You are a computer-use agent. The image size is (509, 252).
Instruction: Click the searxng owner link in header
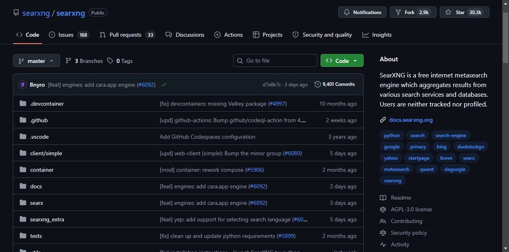click(x=36, y=13)
